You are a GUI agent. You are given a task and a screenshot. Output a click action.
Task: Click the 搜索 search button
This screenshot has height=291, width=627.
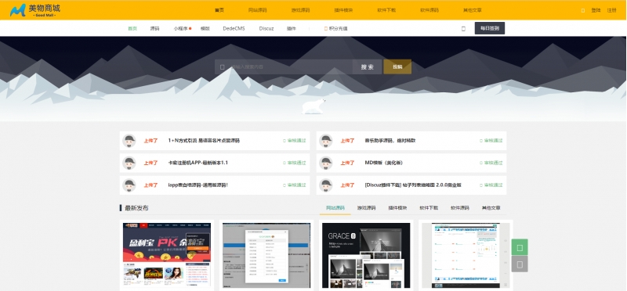pyautogui.click(x=367, y=67)
